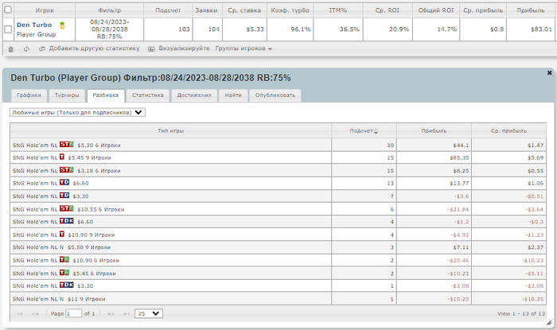Screen dimensions: 557x330
Task: Open the Найти tab
Action: coord(233,95)
